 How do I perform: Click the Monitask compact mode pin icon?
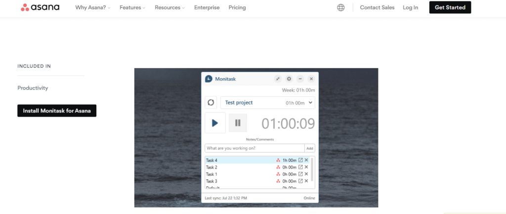tap(278, 79)
